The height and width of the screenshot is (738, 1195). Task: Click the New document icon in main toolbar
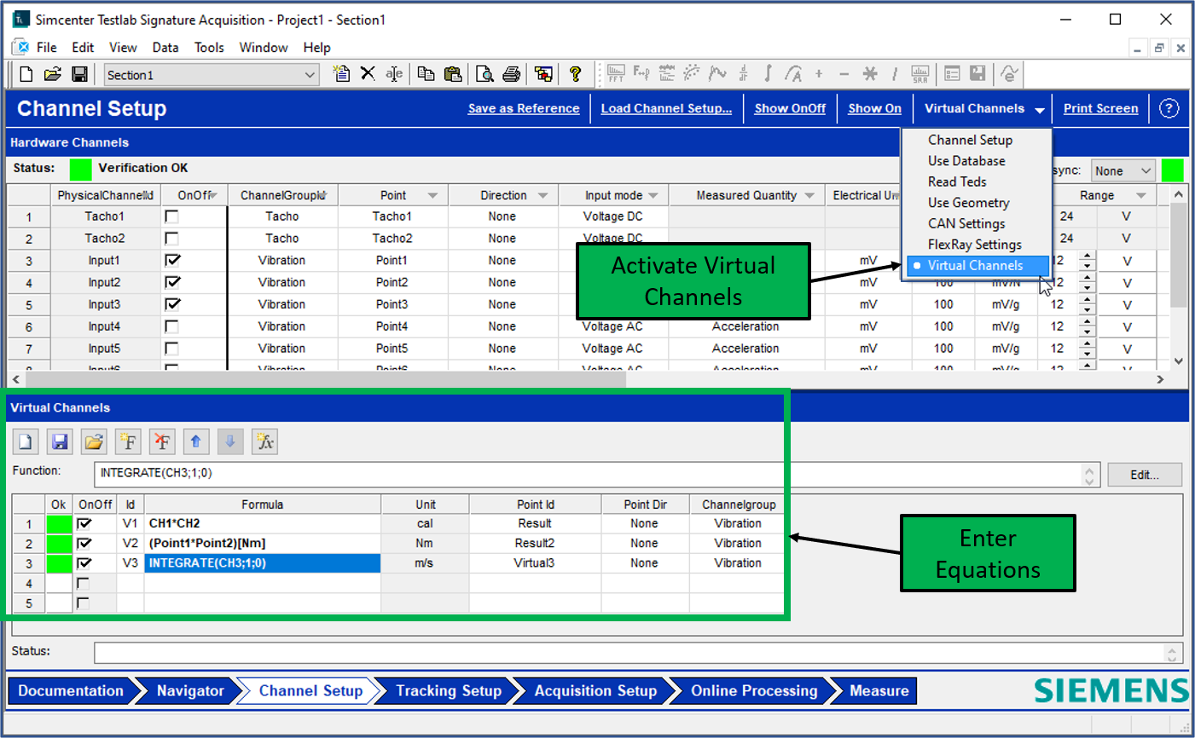(26, 75)
